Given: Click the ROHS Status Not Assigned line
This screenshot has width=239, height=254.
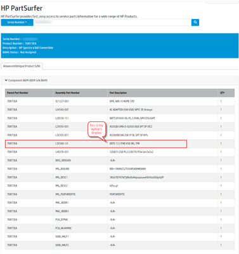Looking at the screenshot, I should point(20,52).
